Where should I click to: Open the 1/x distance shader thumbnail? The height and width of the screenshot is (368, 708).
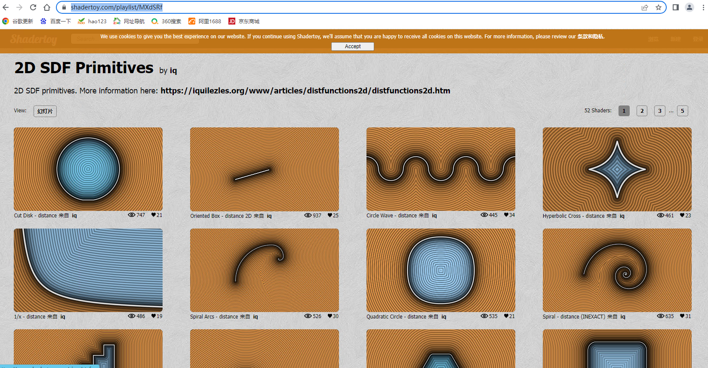tap(88, 270)
